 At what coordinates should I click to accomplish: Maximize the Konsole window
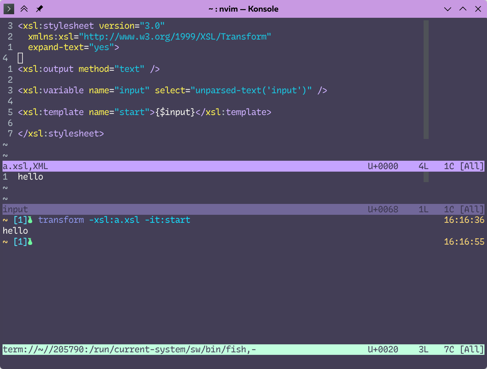(463, 9)
